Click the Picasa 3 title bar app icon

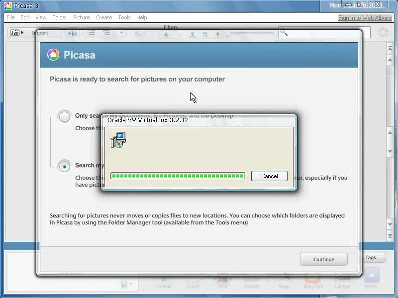click(x=8, y=5)
